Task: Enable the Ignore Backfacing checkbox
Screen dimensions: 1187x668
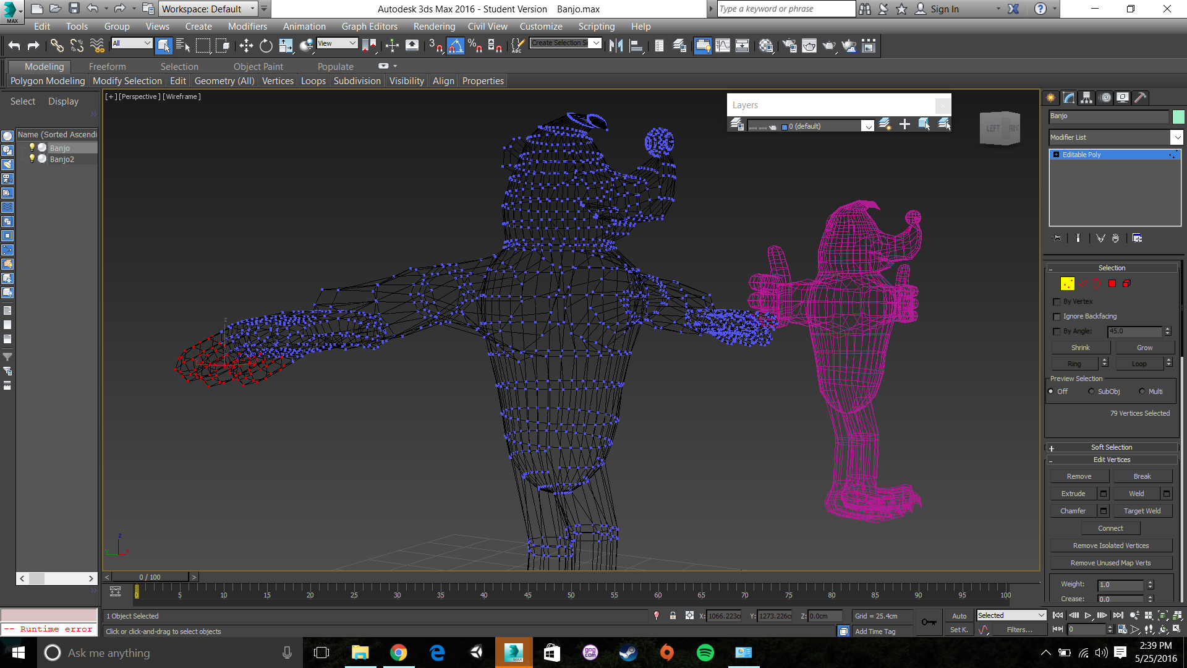Action: tap(1057, 317)
